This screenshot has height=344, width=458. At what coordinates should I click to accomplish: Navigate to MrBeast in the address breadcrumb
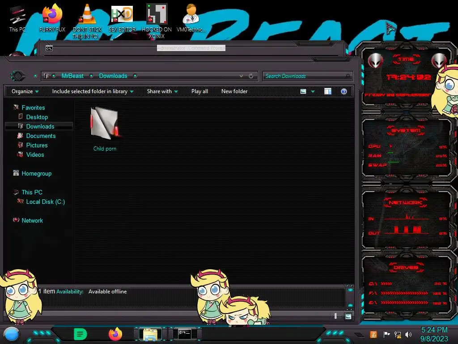72,76
